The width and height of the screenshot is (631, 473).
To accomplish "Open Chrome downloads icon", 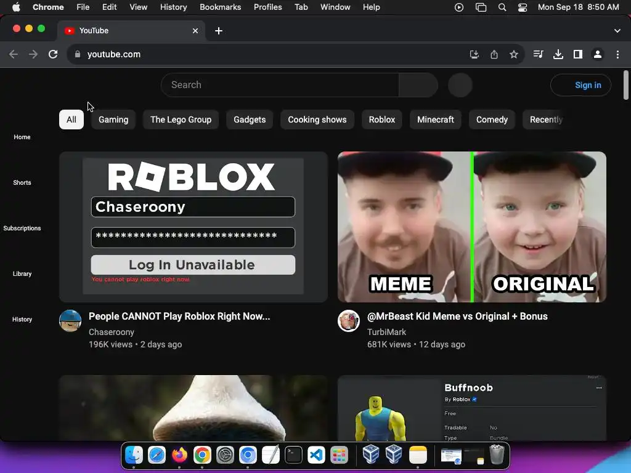I will tap(558, 54).
